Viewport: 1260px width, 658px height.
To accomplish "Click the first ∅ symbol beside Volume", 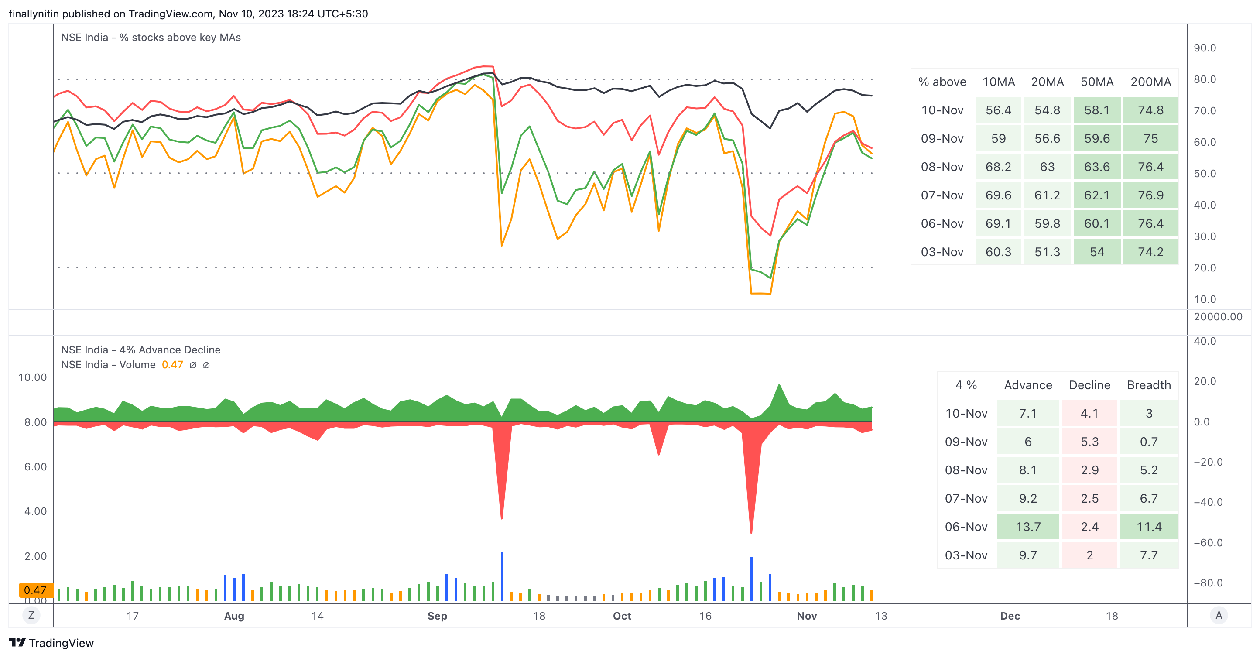I will point(193,365).
